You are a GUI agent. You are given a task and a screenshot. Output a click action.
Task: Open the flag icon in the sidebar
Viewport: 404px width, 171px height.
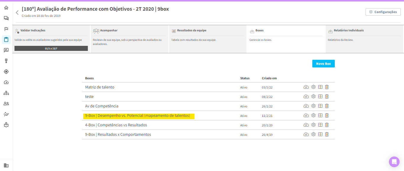[x=6, y=29]
